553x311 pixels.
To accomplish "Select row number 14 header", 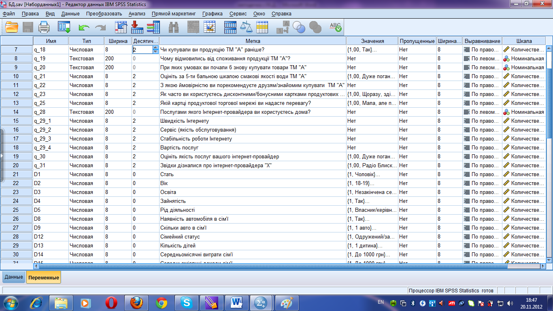I will [x=16, y=112].
